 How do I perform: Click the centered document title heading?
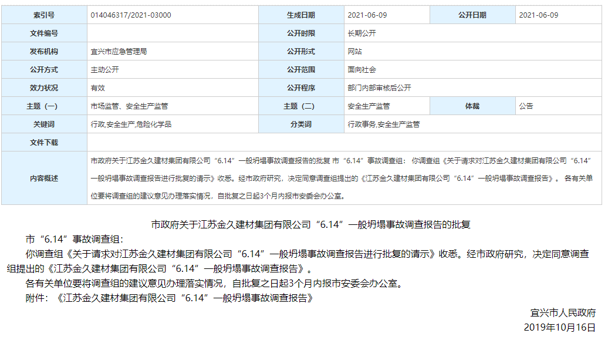coord(311,224)
